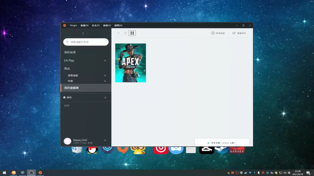The height and width of the screenshot is (176, 314).
Task: Click the input language indicator in tray
Action: [289, 173]
